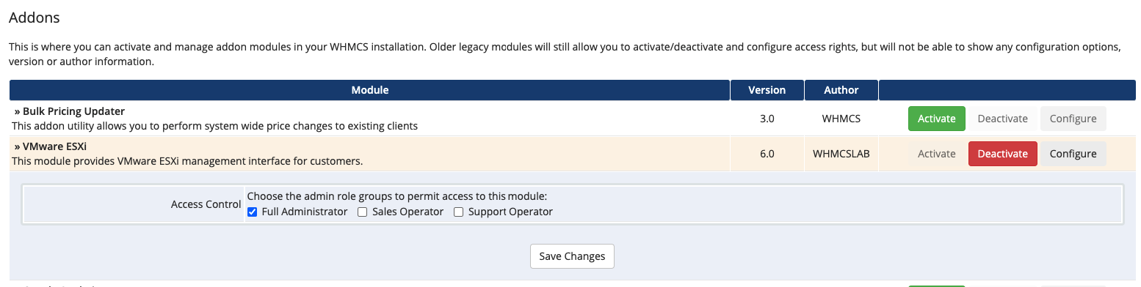The image size is (1141, 287).
Task: Activate the Bulk Pricing Updater addon
Action: (936, 119)
